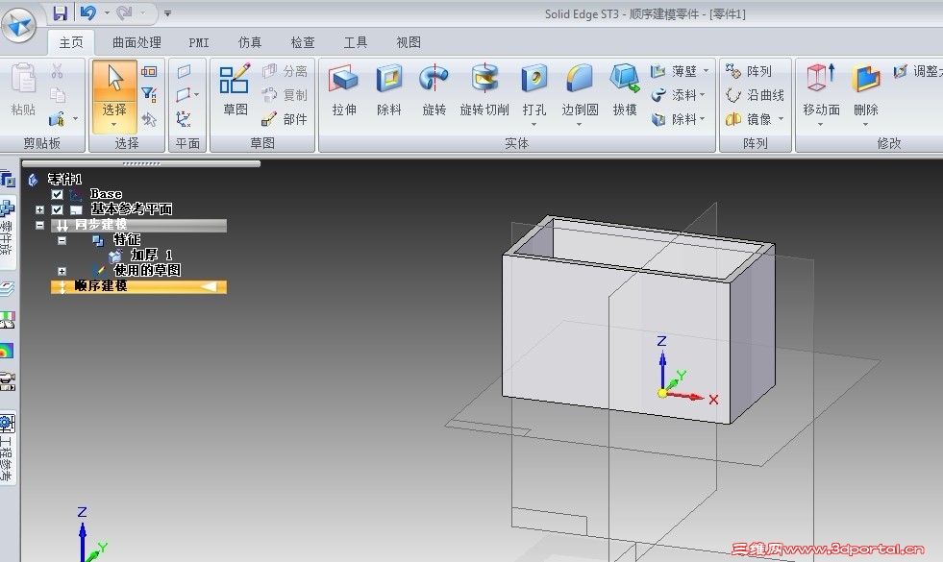Save the document with the floppy icon

(x=61, y=12)
